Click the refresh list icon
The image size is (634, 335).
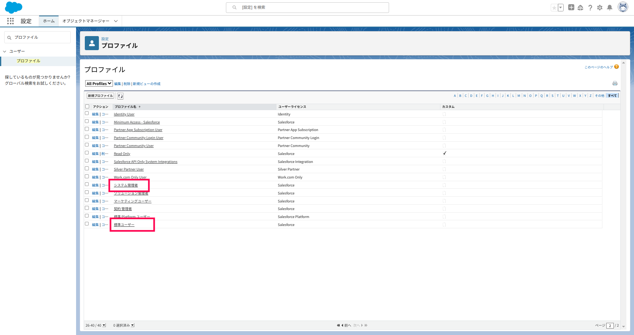(120, 96)
